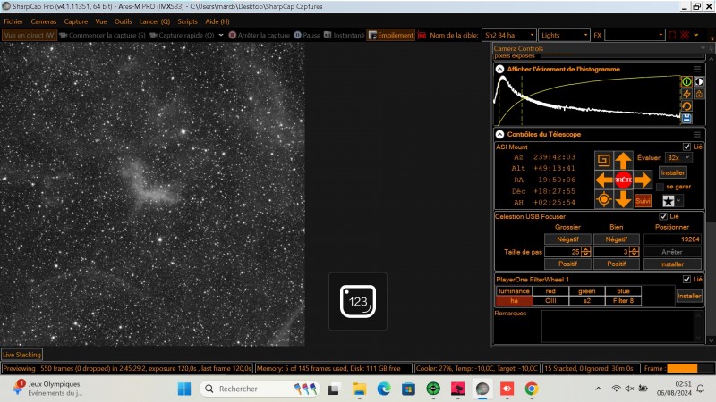Click the red crossed grid icon in toolbar
This screenshot has height=402, width=716.
pyautogui.click(x=685, y=35)
